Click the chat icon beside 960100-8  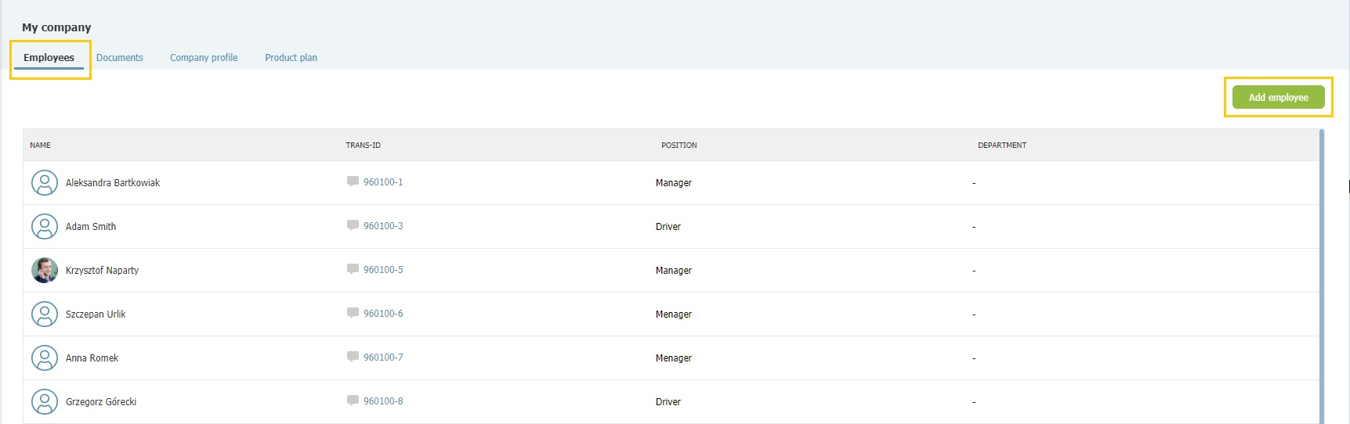[353, 401]
